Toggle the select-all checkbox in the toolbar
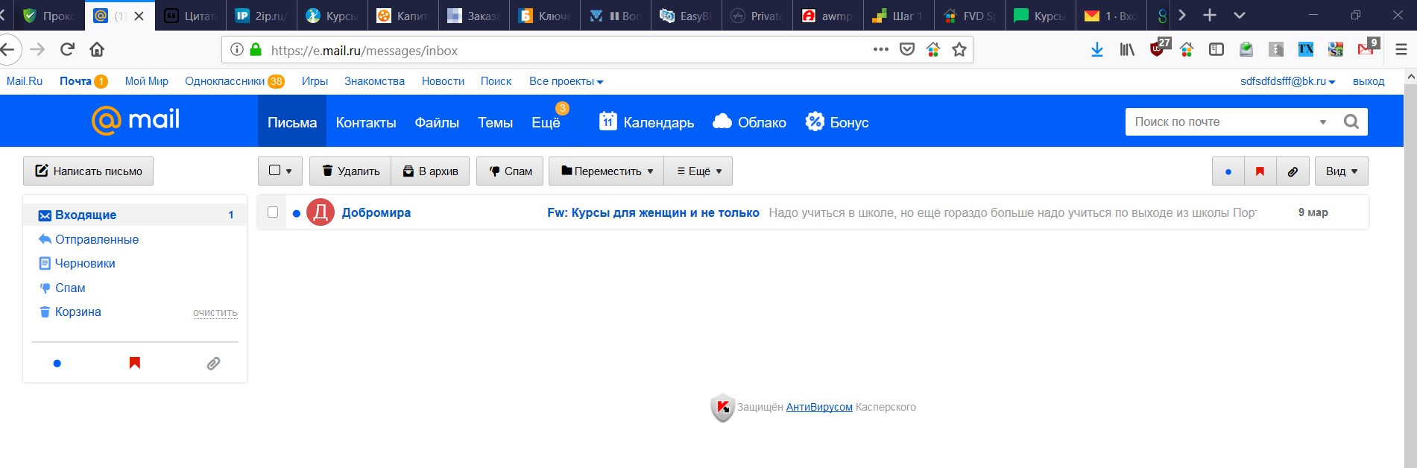Screen dimensions: 1417x468 274,171
